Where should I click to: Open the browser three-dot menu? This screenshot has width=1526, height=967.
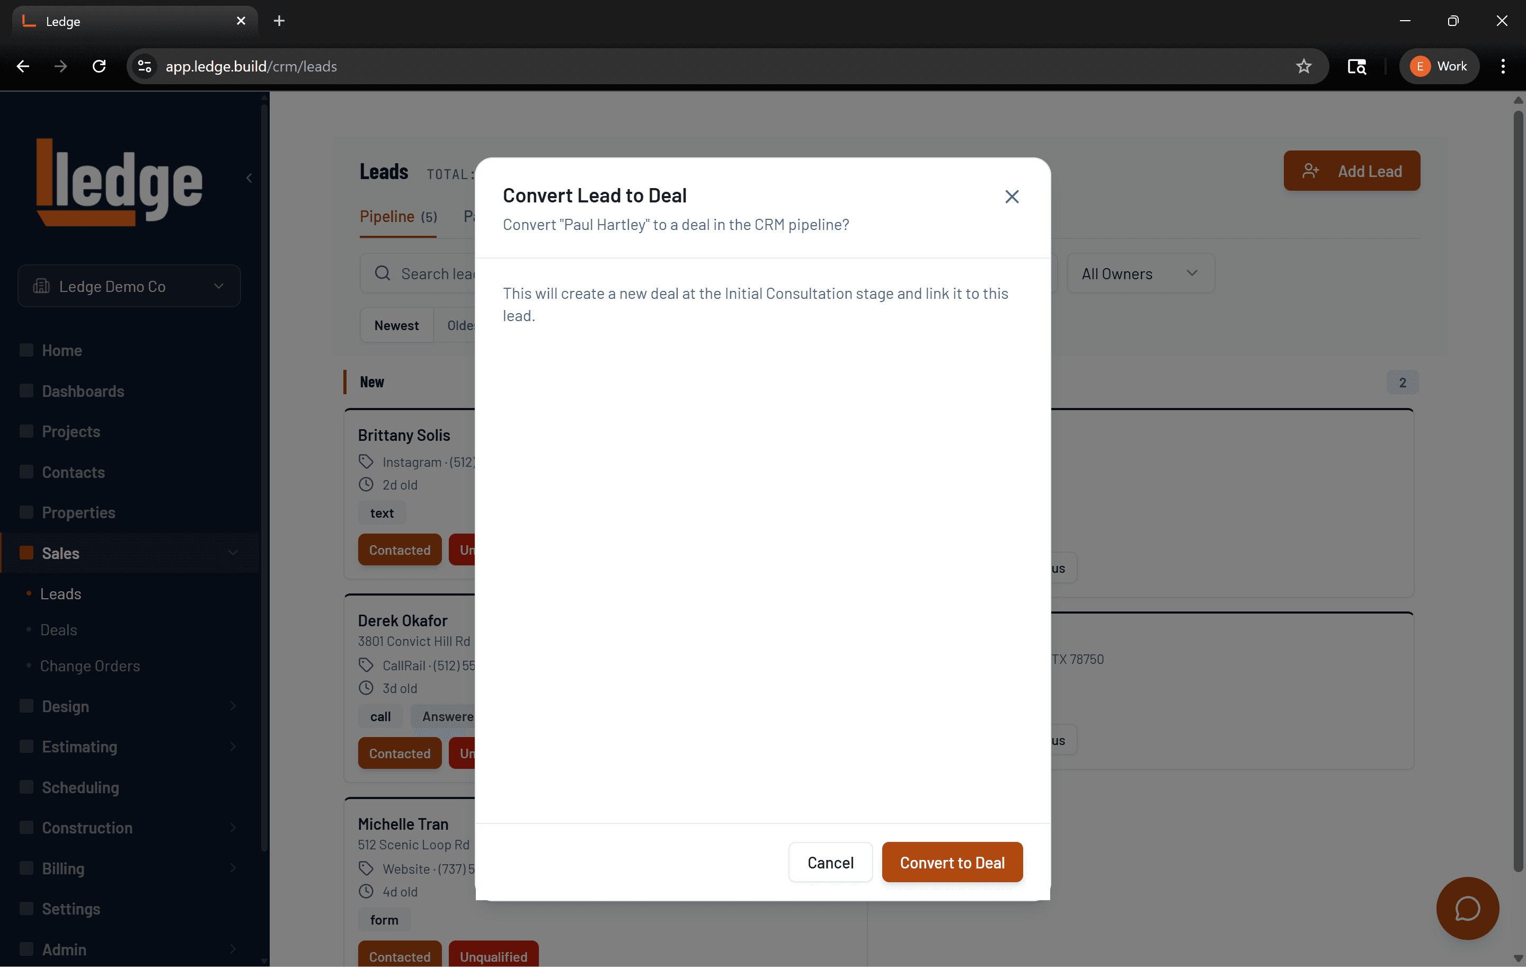click(1503, 66)
